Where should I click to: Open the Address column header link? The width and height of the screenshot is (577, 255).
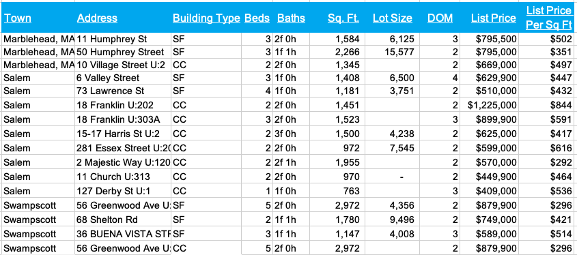click(97, 18)
